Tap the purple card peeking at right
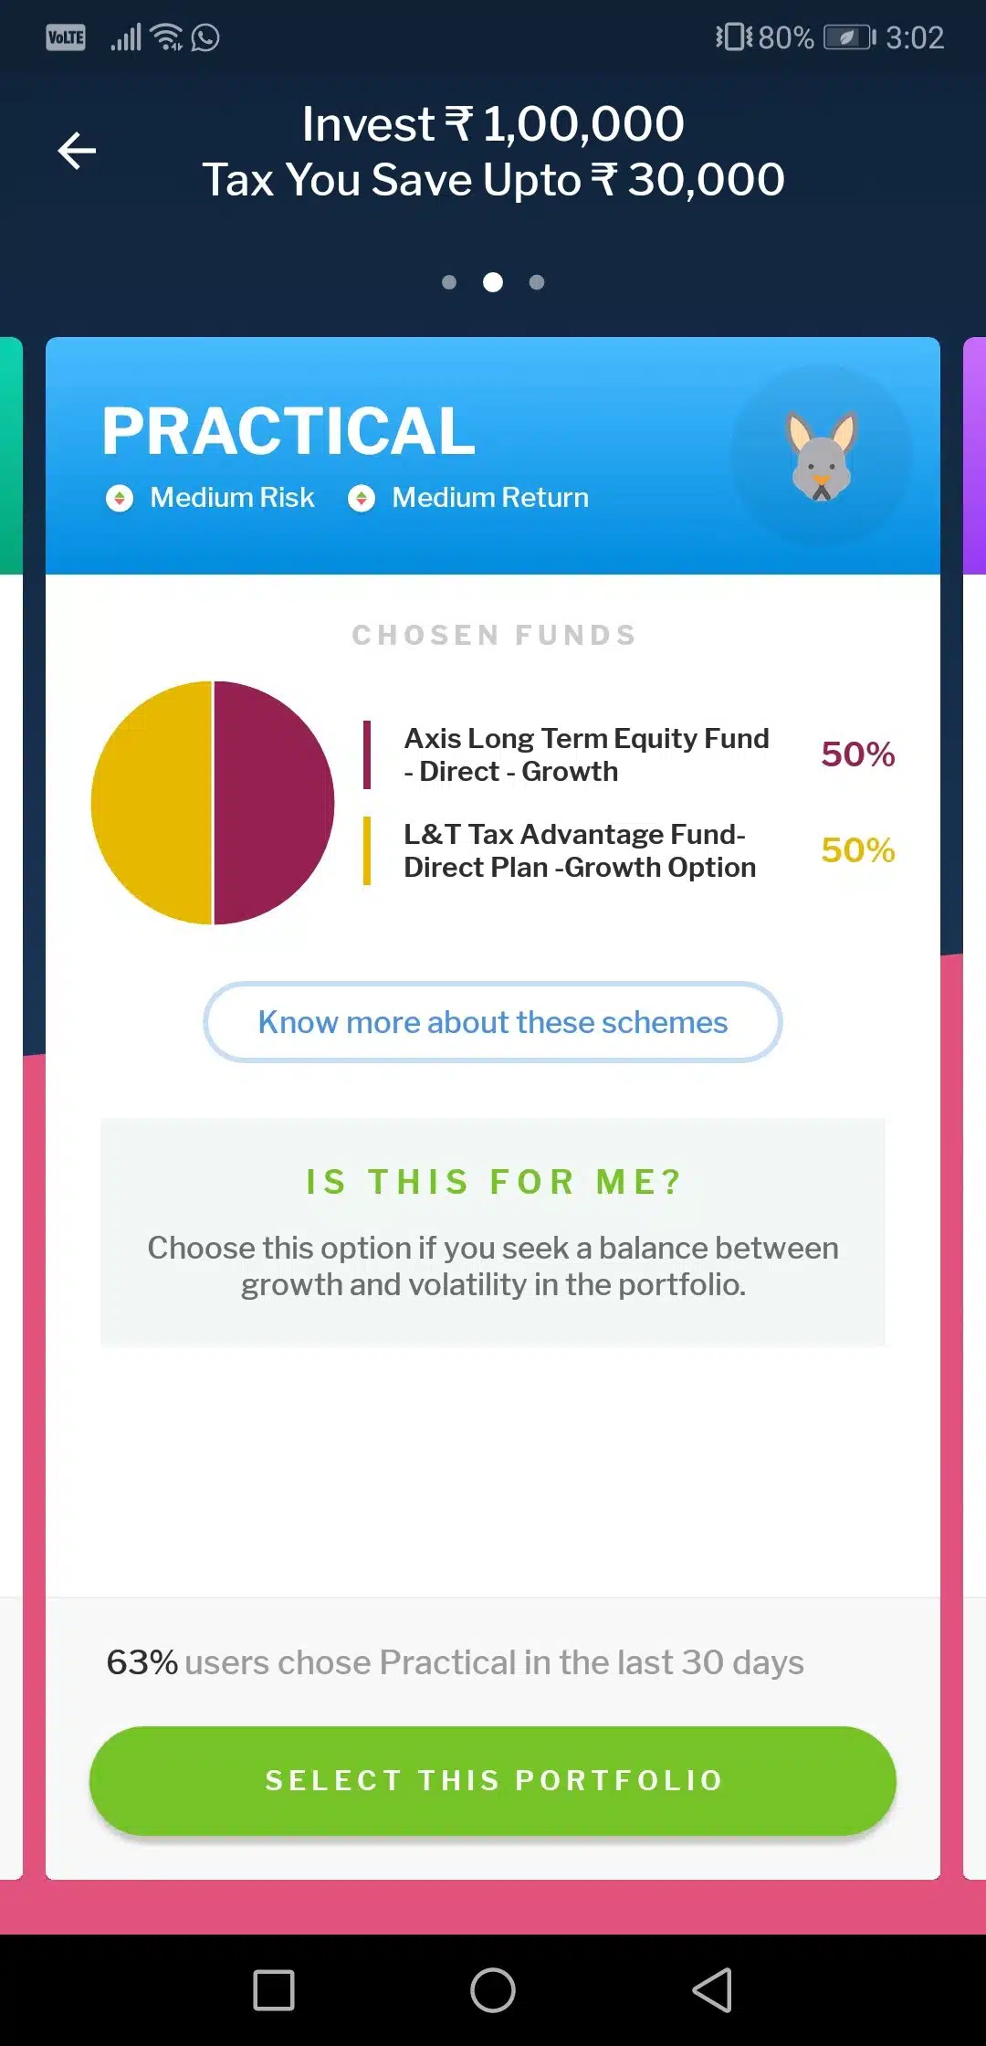The image size is (986, 2046). pyautogui.click(x=974, y=455)
